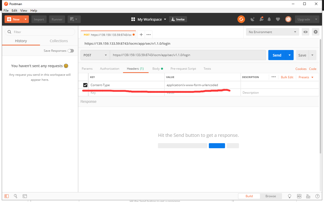Open tab options three-dots menu
Screen dimensions: 324x202
(x=149, y=35)
